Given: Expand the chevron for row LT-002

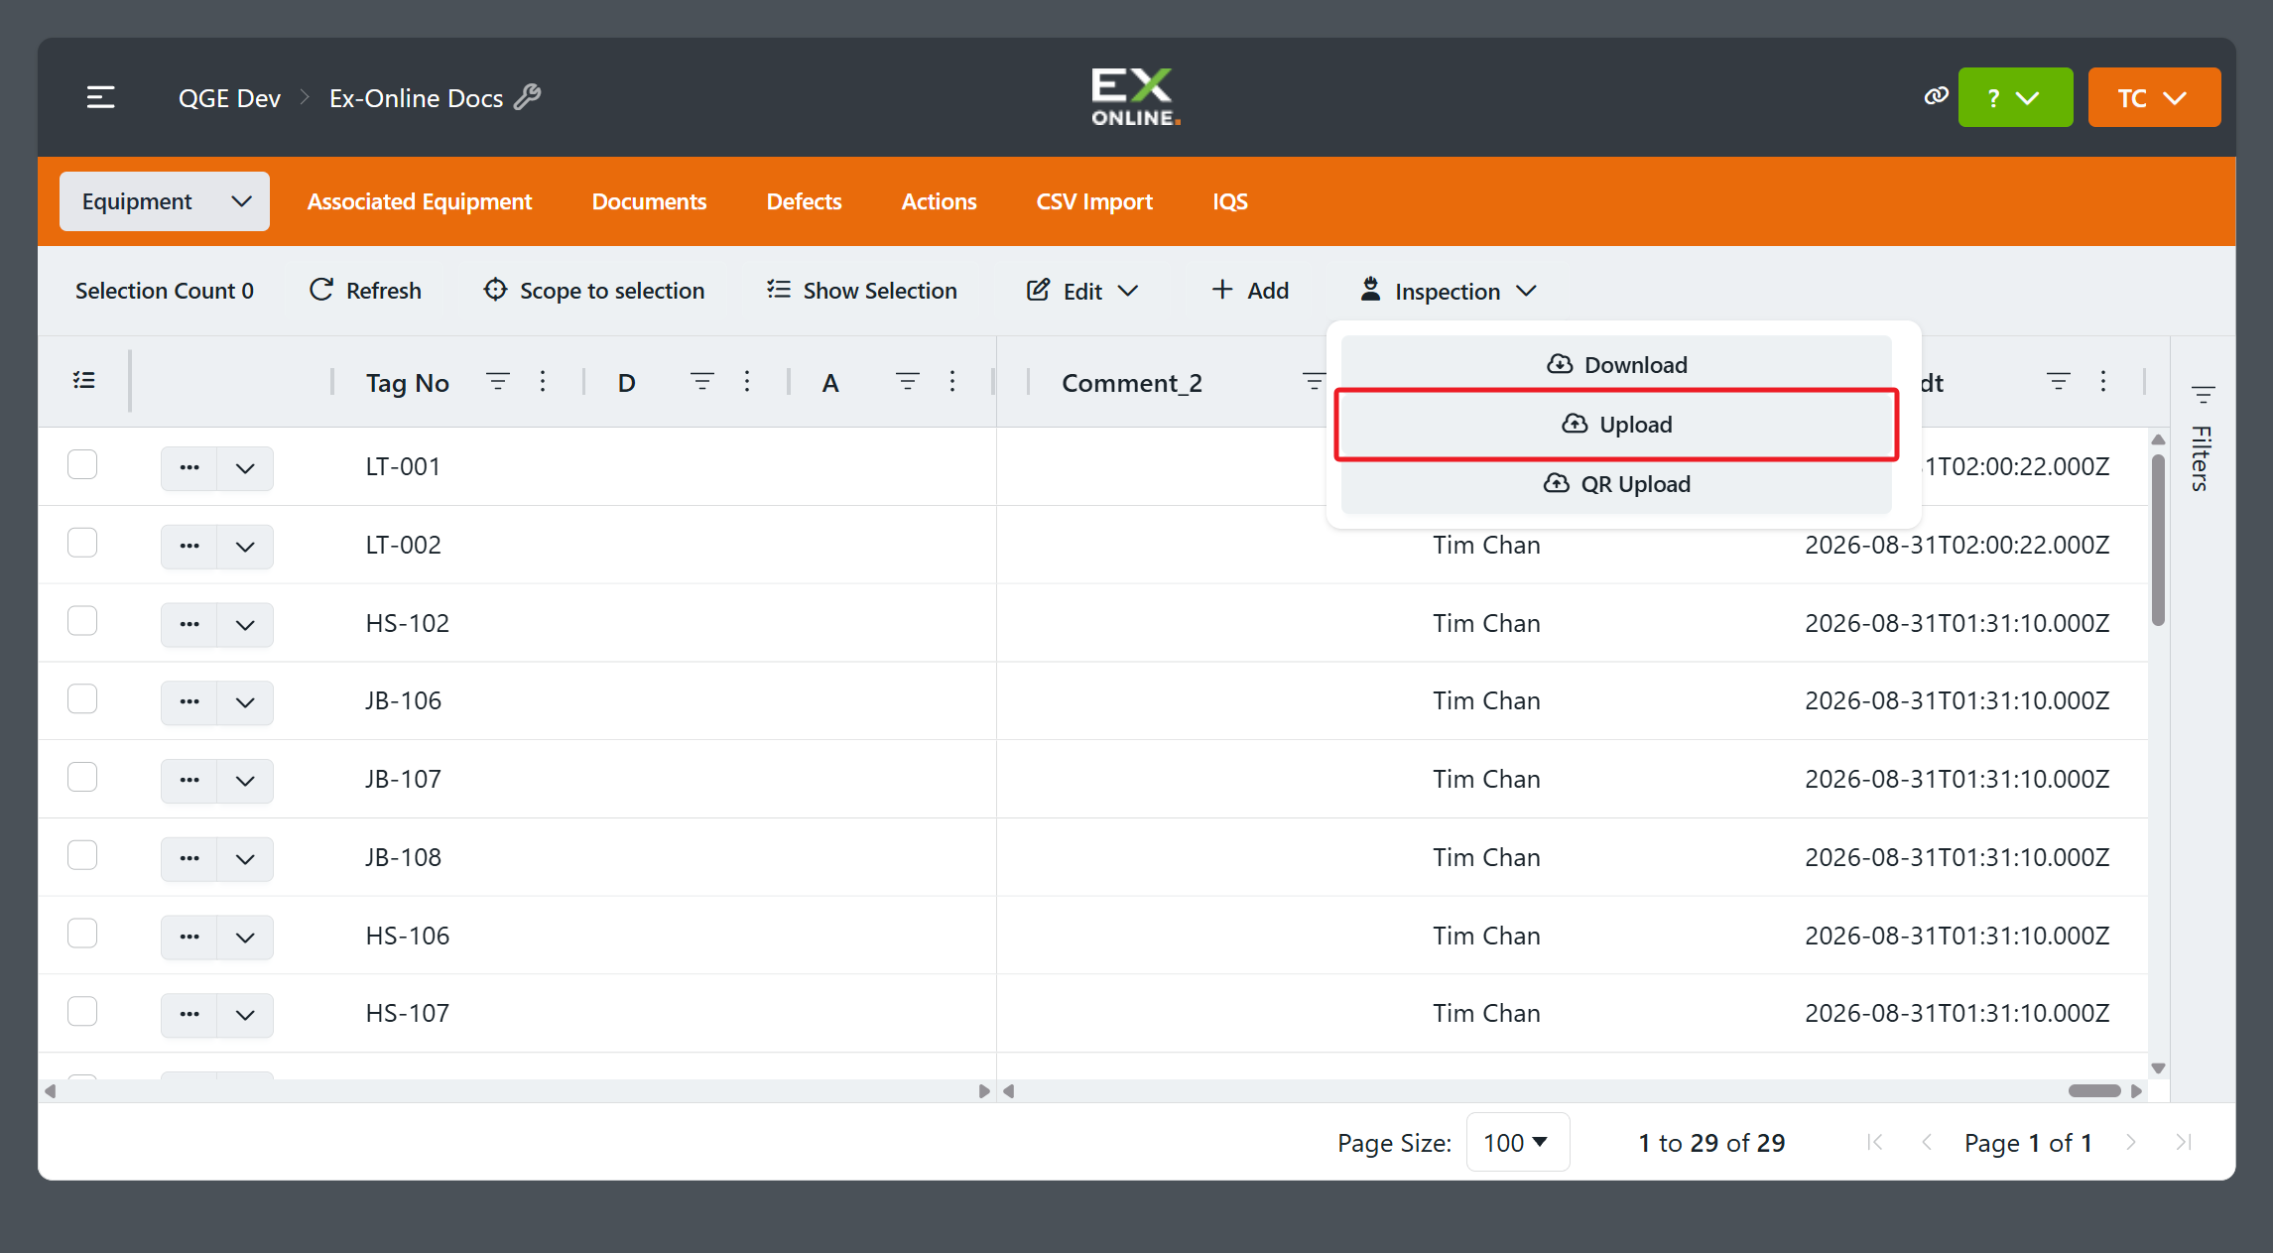Looking at the screenshot, I should tap(245, 547).
